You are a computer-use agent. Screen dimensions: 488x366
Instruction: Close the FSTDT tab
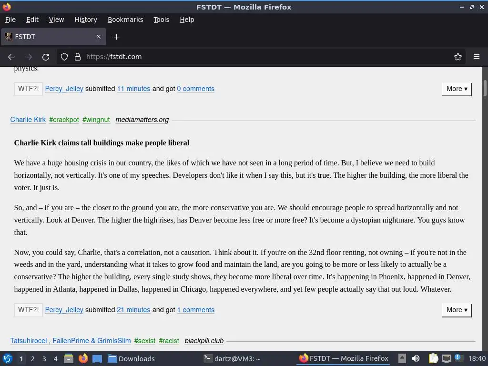(99, 37)
